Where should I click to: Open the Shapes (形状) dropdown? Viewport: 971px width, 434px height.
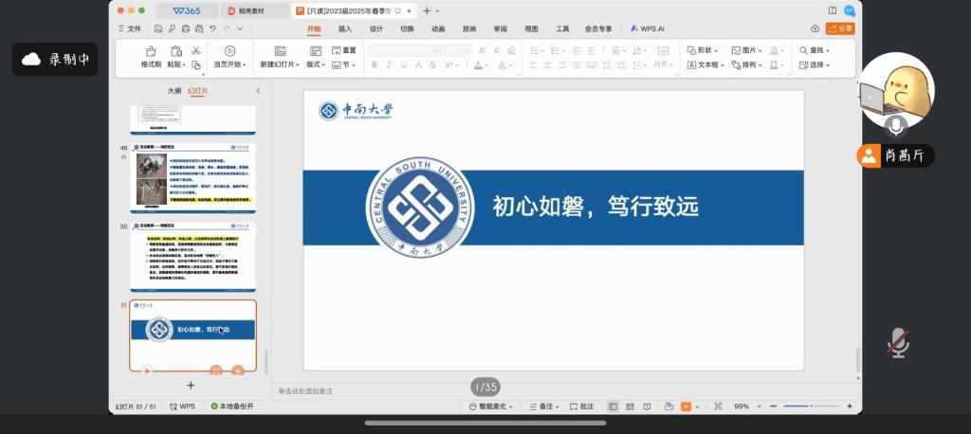(x=702, y=50)
